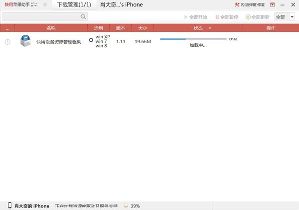The height and width of the screenshot is (210, 299).
Task: Click the 'win 7' compatibility text
Action: 101,41
